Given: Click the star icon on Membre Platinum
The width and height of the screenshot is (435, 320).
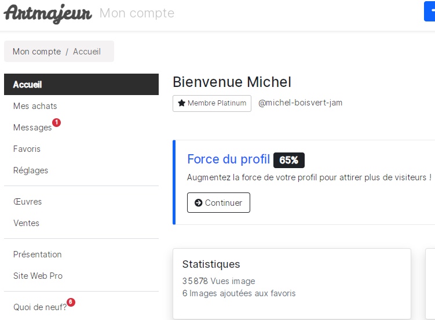Looking at the screenshot, I should [x=182, y=103].
